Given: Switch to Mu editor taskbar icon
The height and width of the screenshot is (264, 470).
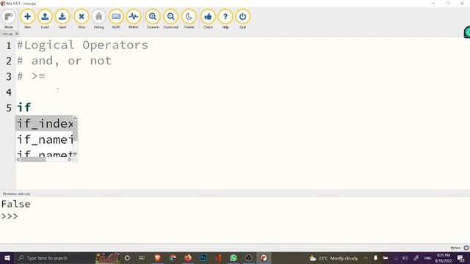Looking at the screenshot, I should click(264, 258).
